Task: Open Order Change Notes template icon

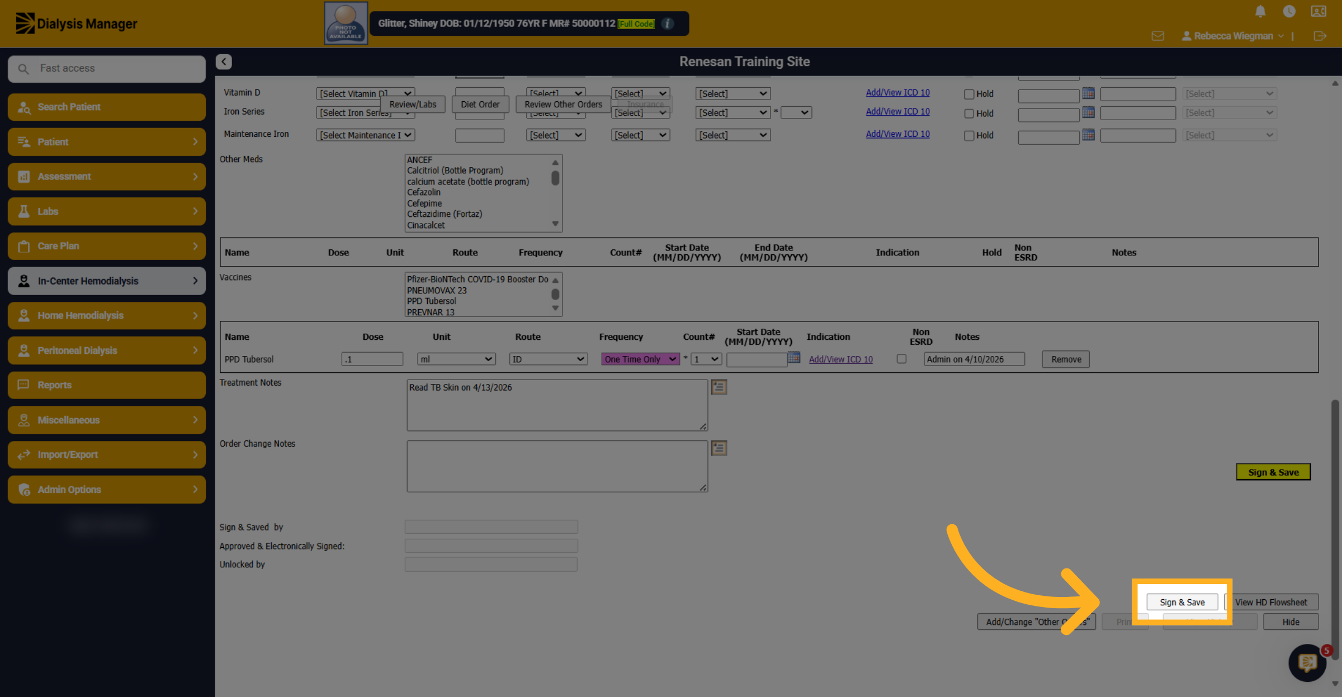Action: point(719,448)
